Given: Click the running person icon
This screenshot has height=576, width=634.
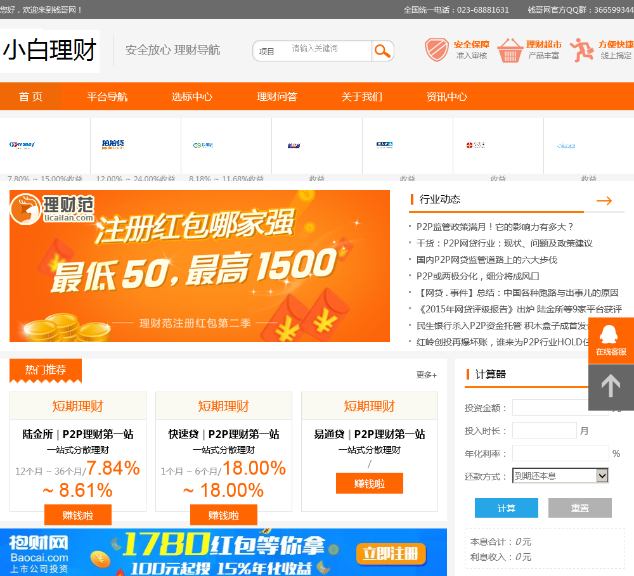Looking at the screenshot, I should click(x=582, y=50).
